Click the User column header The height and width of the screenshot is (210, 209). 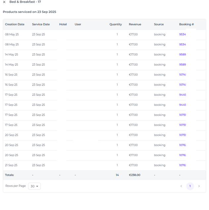point(78,25)
